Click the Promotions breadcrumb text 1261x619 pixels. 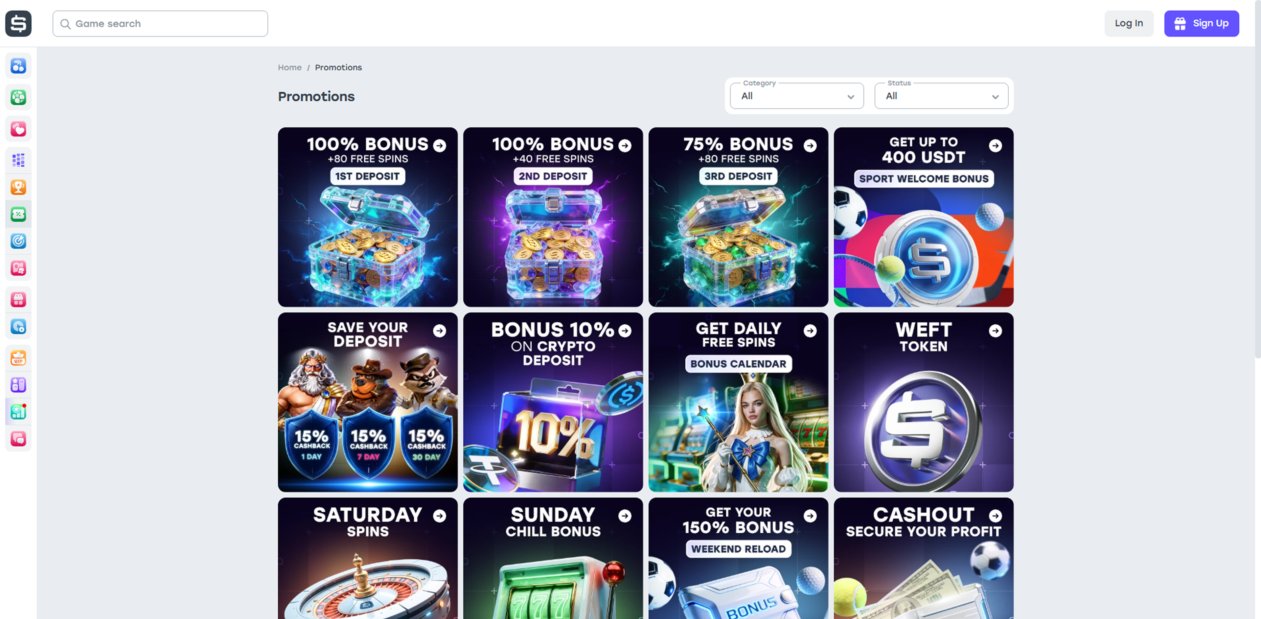point(338,68)
